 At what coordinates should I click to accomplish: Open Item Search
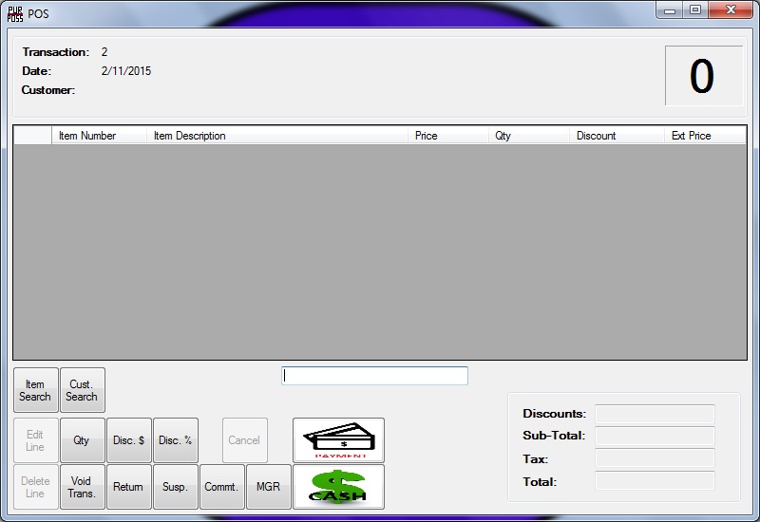click(35, 391)
